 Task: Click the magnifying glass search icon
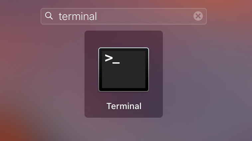(x=49, y=16)
